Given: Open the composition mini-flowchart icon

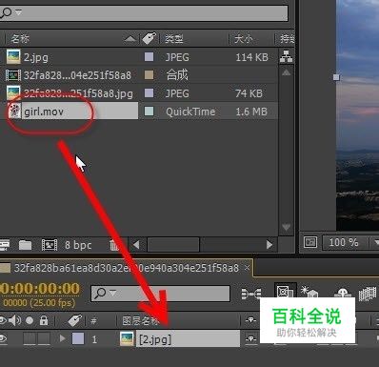Looking at the screenshot, I should click(x=251, y=294).
